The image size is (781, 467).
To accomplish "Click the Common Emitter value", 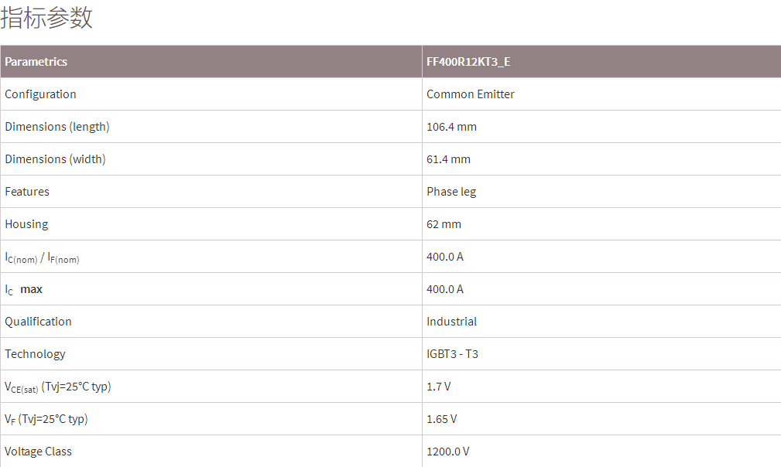I will tap(471, 94).
